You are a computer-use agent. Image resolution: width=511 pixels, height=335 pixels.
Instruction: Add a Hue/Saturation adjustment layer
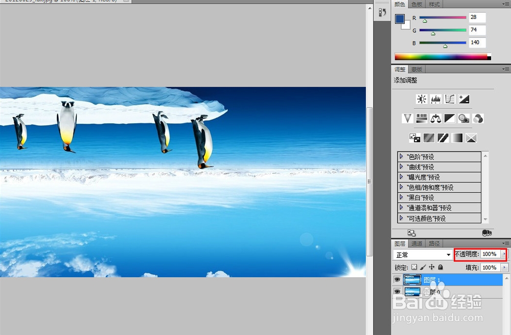tap(422, 119)
